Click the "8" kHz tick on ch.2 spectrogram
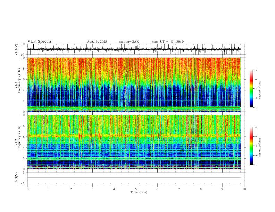This screenshot has height=212, width=275. coord(24,126)
